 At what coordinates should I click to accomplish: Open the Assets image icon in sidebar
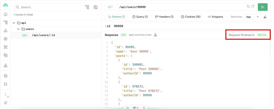pos(5,55)
